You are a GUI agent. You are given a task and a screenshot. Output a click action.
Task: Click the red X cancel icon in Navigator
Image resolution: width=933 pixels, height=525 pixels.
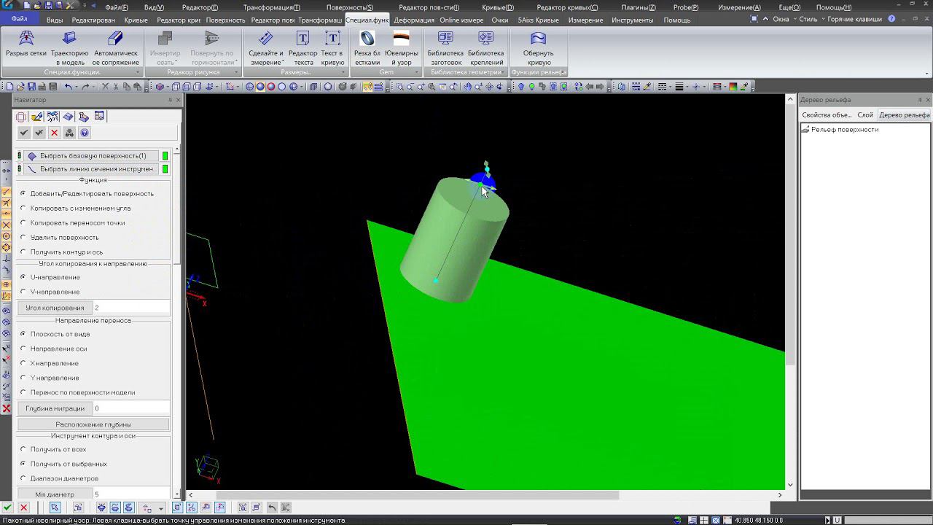pyautogui.click(x=54, y=133)
